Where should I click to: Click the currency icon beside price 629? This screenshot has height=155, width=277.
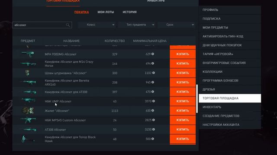[153, 54]
